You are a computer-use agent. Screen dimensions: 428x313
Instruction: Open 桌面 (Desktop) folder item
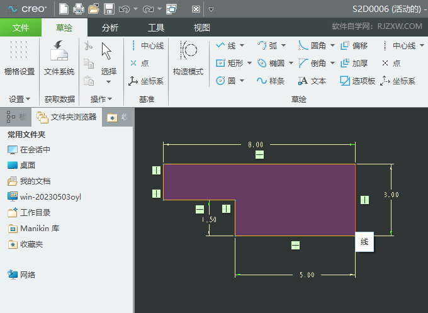pos(21,165)
